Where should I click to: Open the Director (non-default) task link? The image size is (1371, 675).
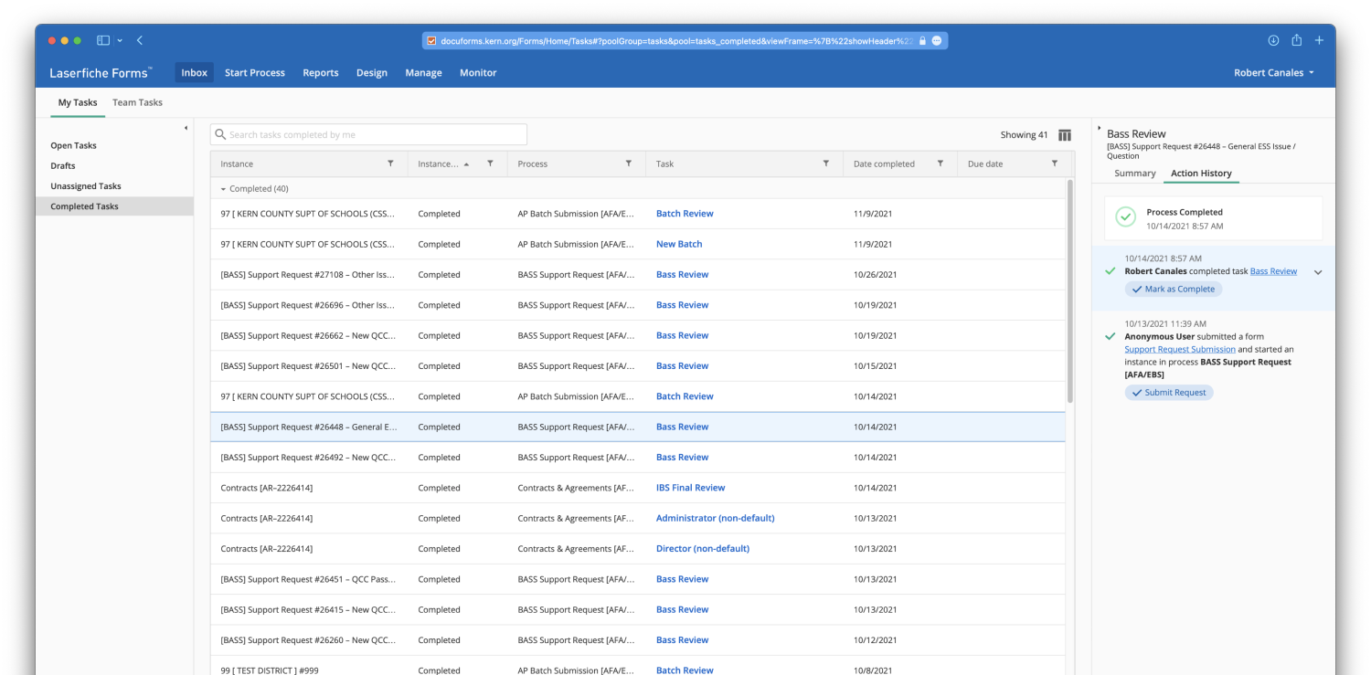pos(702,549)
